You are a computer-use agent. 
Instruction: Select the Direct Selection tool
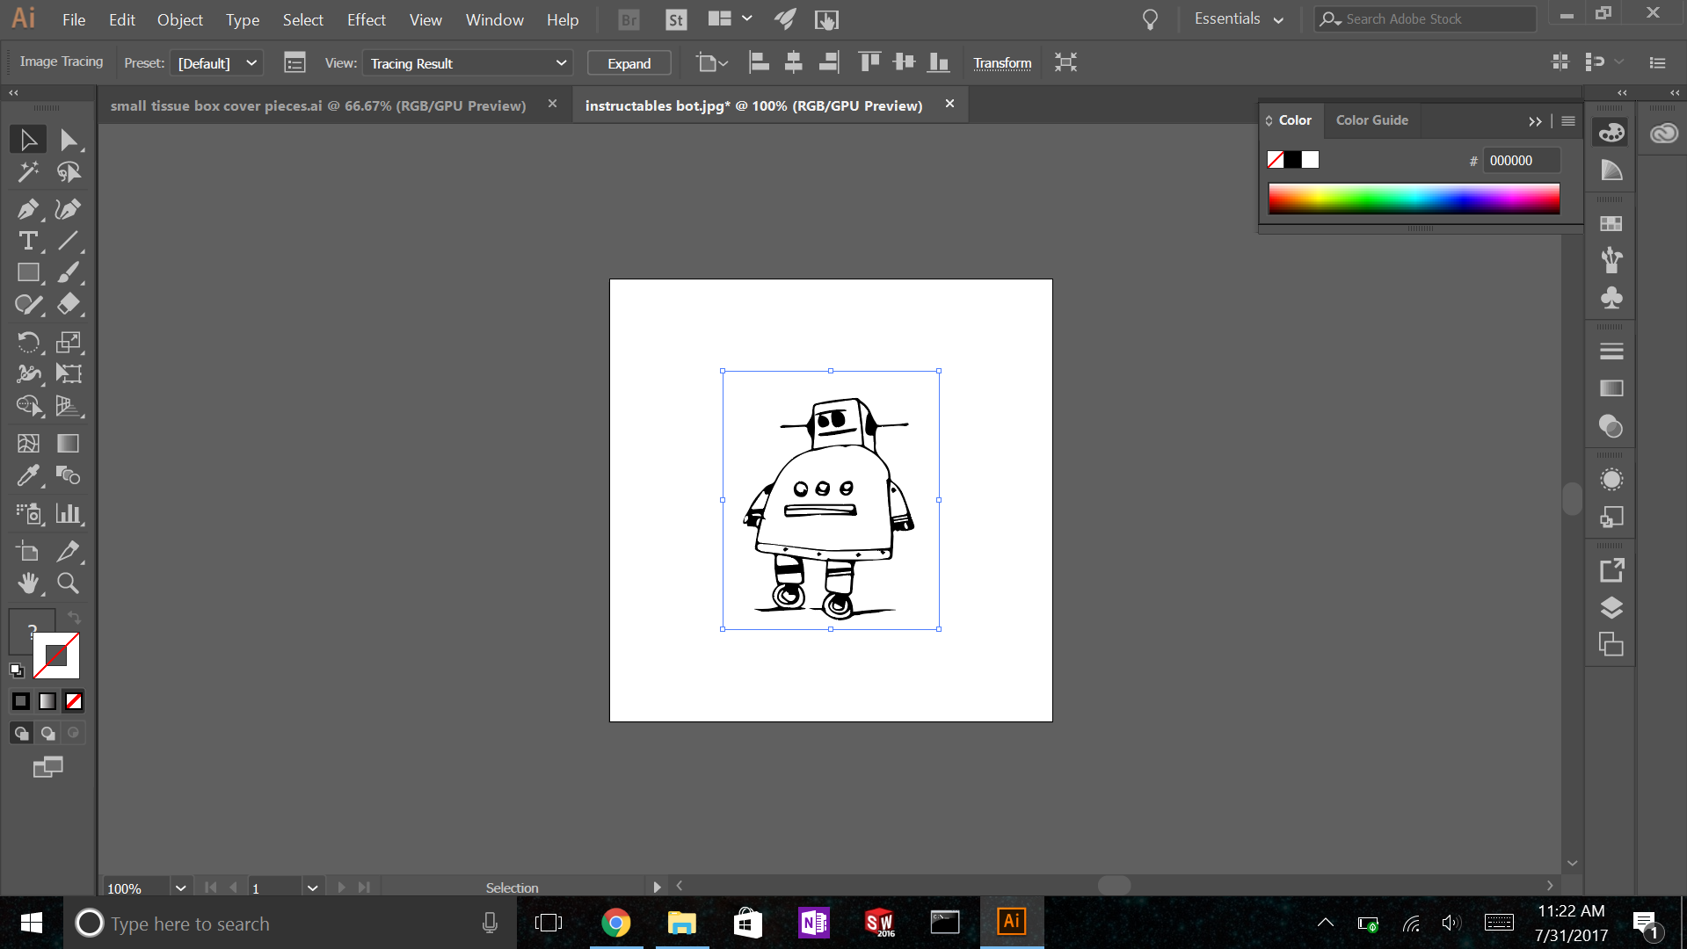pos(69,140)
